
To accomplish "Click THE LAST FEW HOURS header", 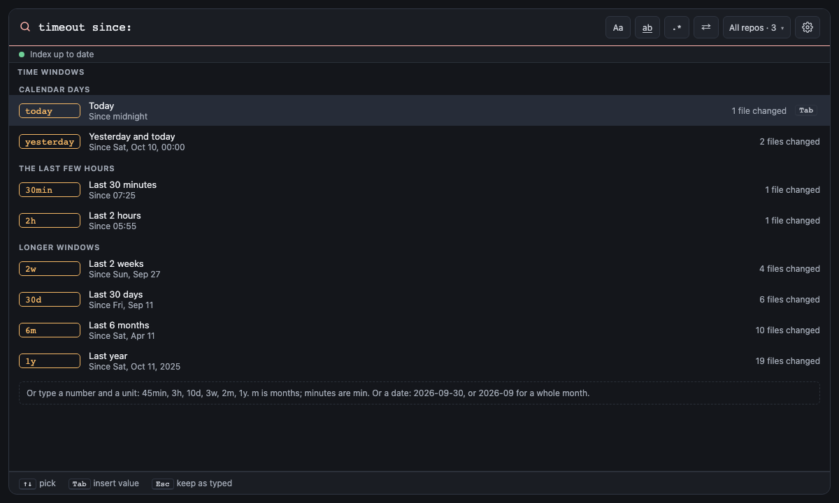I will (66, 168).
